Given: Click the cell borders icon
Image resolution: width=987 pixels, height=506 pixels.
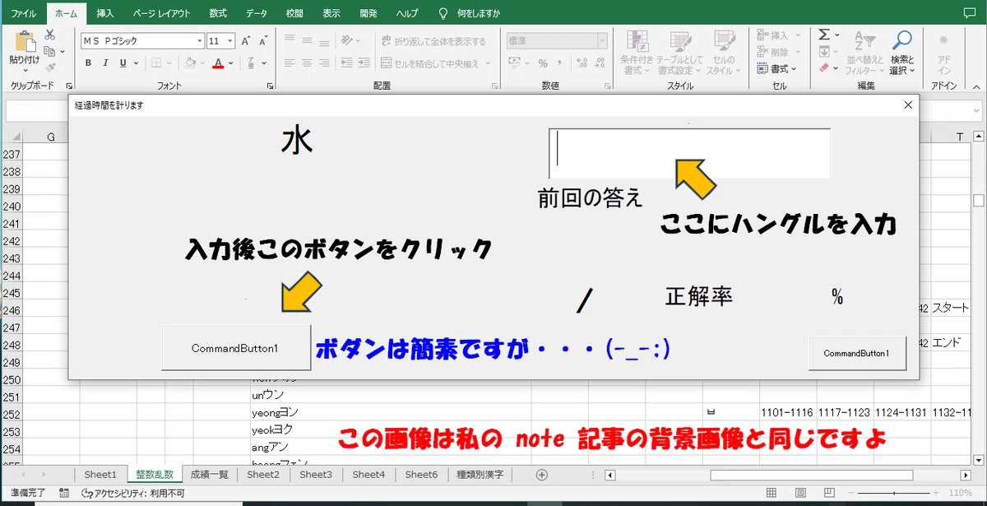Looking at the screenshot, I should 158,63.
